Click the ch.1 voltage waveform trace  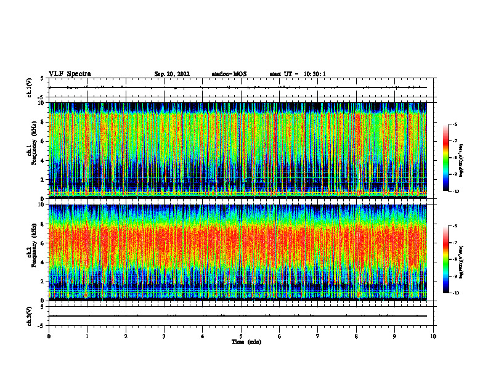point(238,87)
